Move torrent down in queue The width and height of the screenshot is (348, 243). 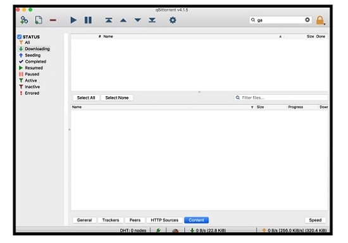pos(137,20)
